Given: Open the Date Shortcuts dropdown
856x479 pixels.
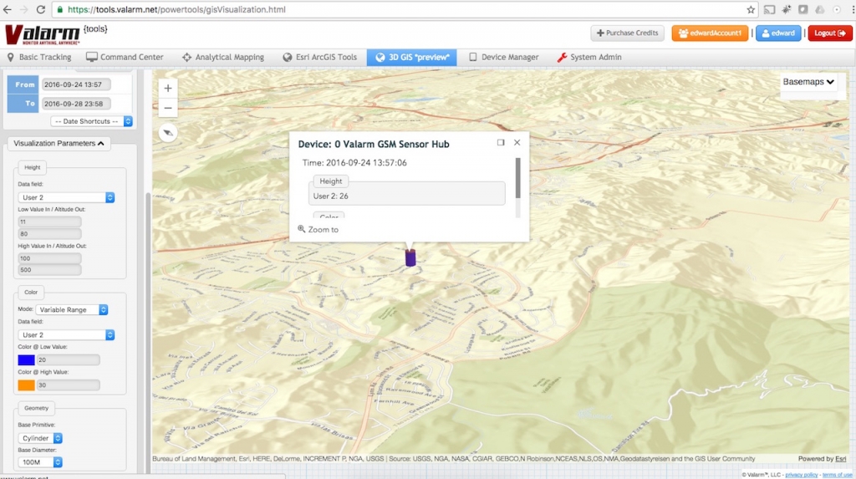Looking at the screenshot, I should click(91, 121).
